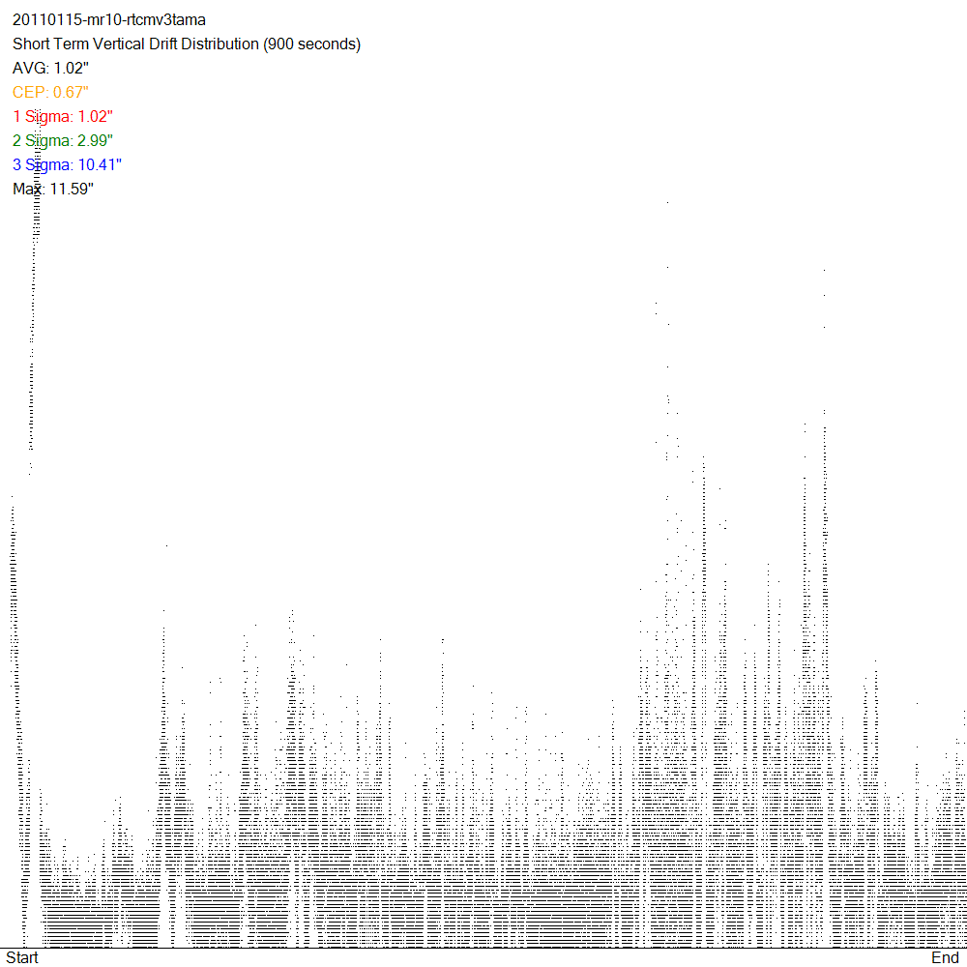Click the End label on the axis

945,957
